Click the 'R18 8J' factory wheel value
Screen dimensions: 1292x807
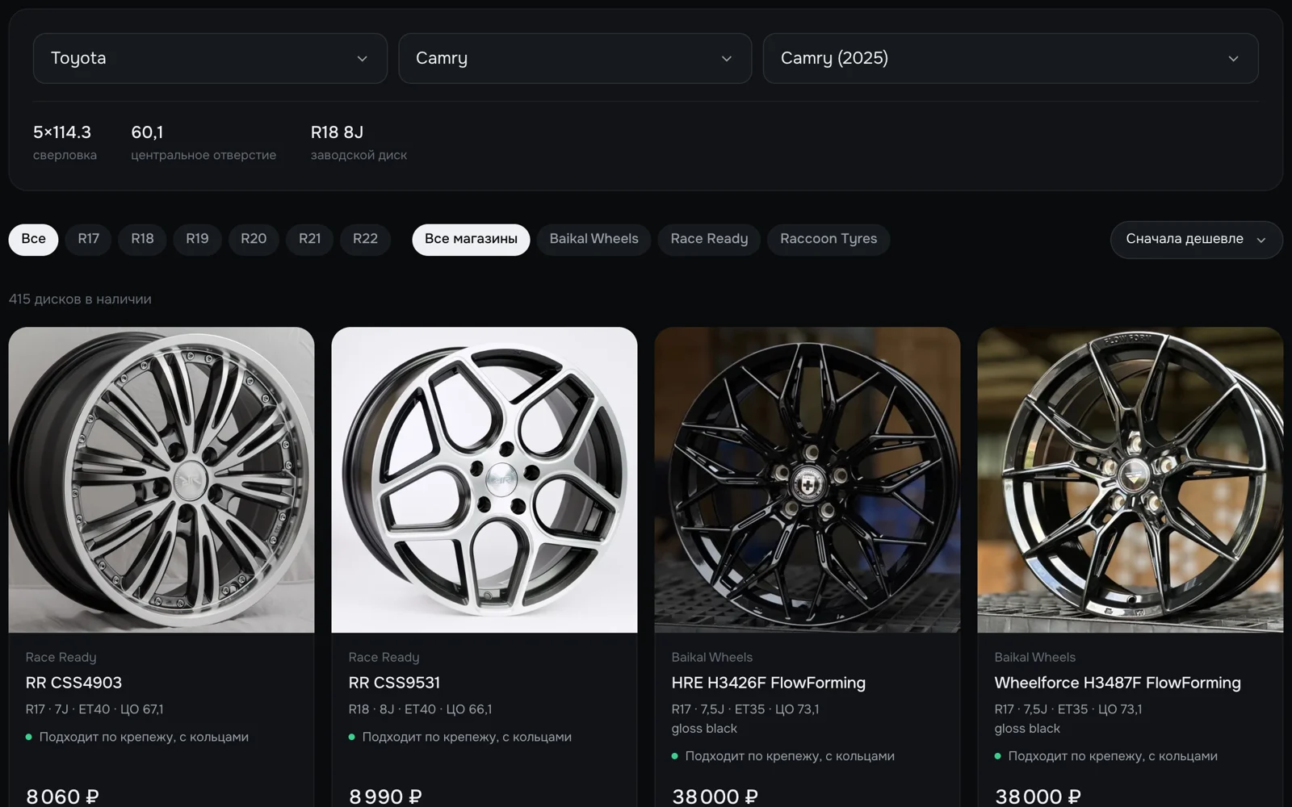[x=337, y=132]
